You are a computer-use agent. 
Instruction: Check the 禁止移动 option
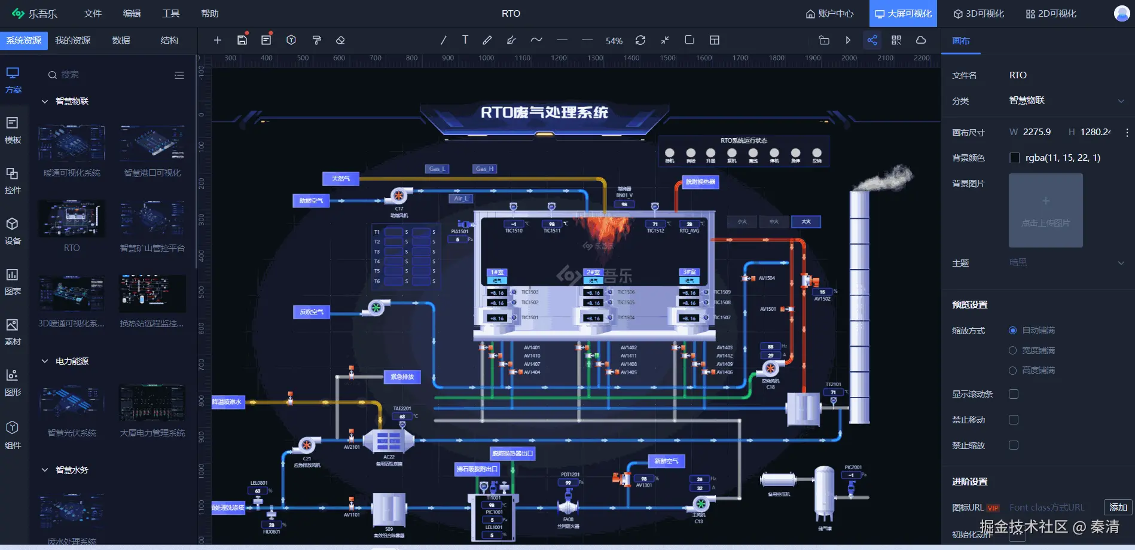coord(1013,420)
